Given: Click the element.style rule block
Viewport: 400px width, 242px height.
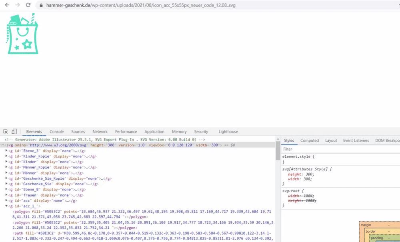Looking at the screenshot, I should 340,159.
